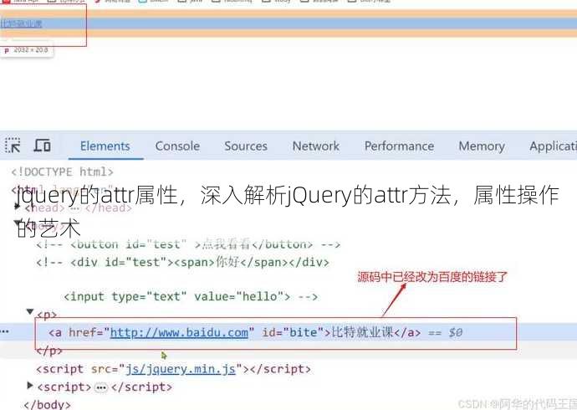Screen dimensions: 577x410
Task: Click the ellipsis inside collapsed head tag
Action: [74, 208]
